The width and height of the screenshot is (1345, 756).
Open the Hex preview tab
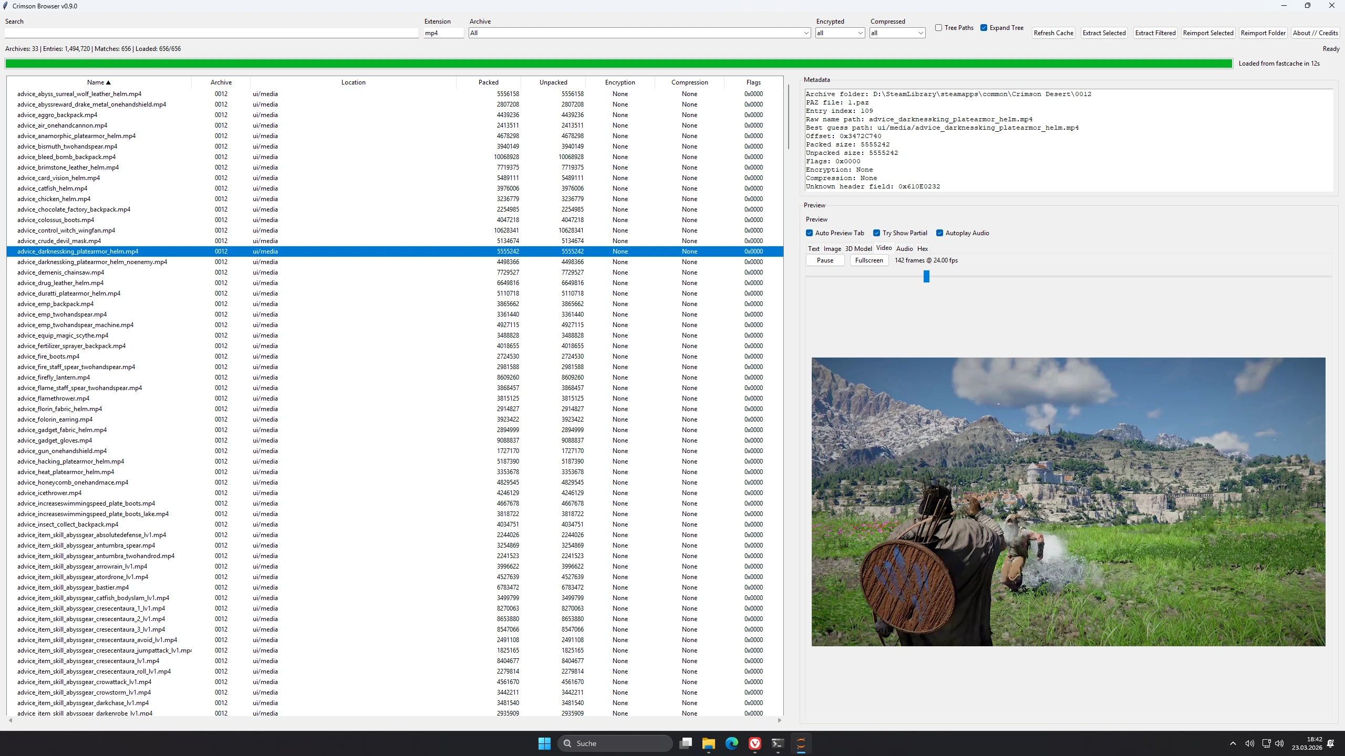pyautogui.click(x=923, y=249)
